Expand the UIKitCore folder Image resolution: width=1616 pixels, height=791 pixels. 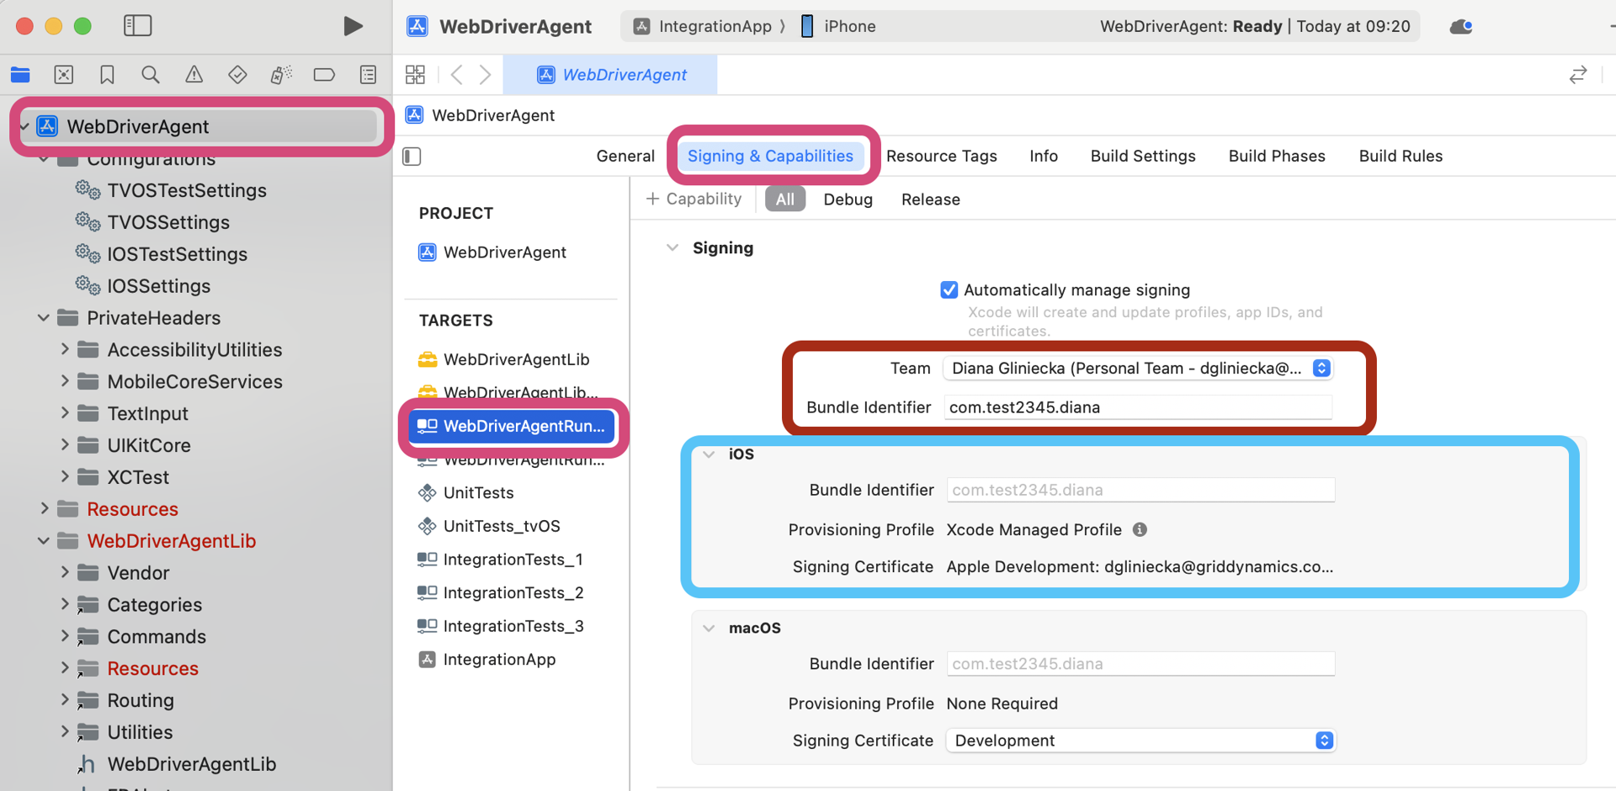(65, 445)
